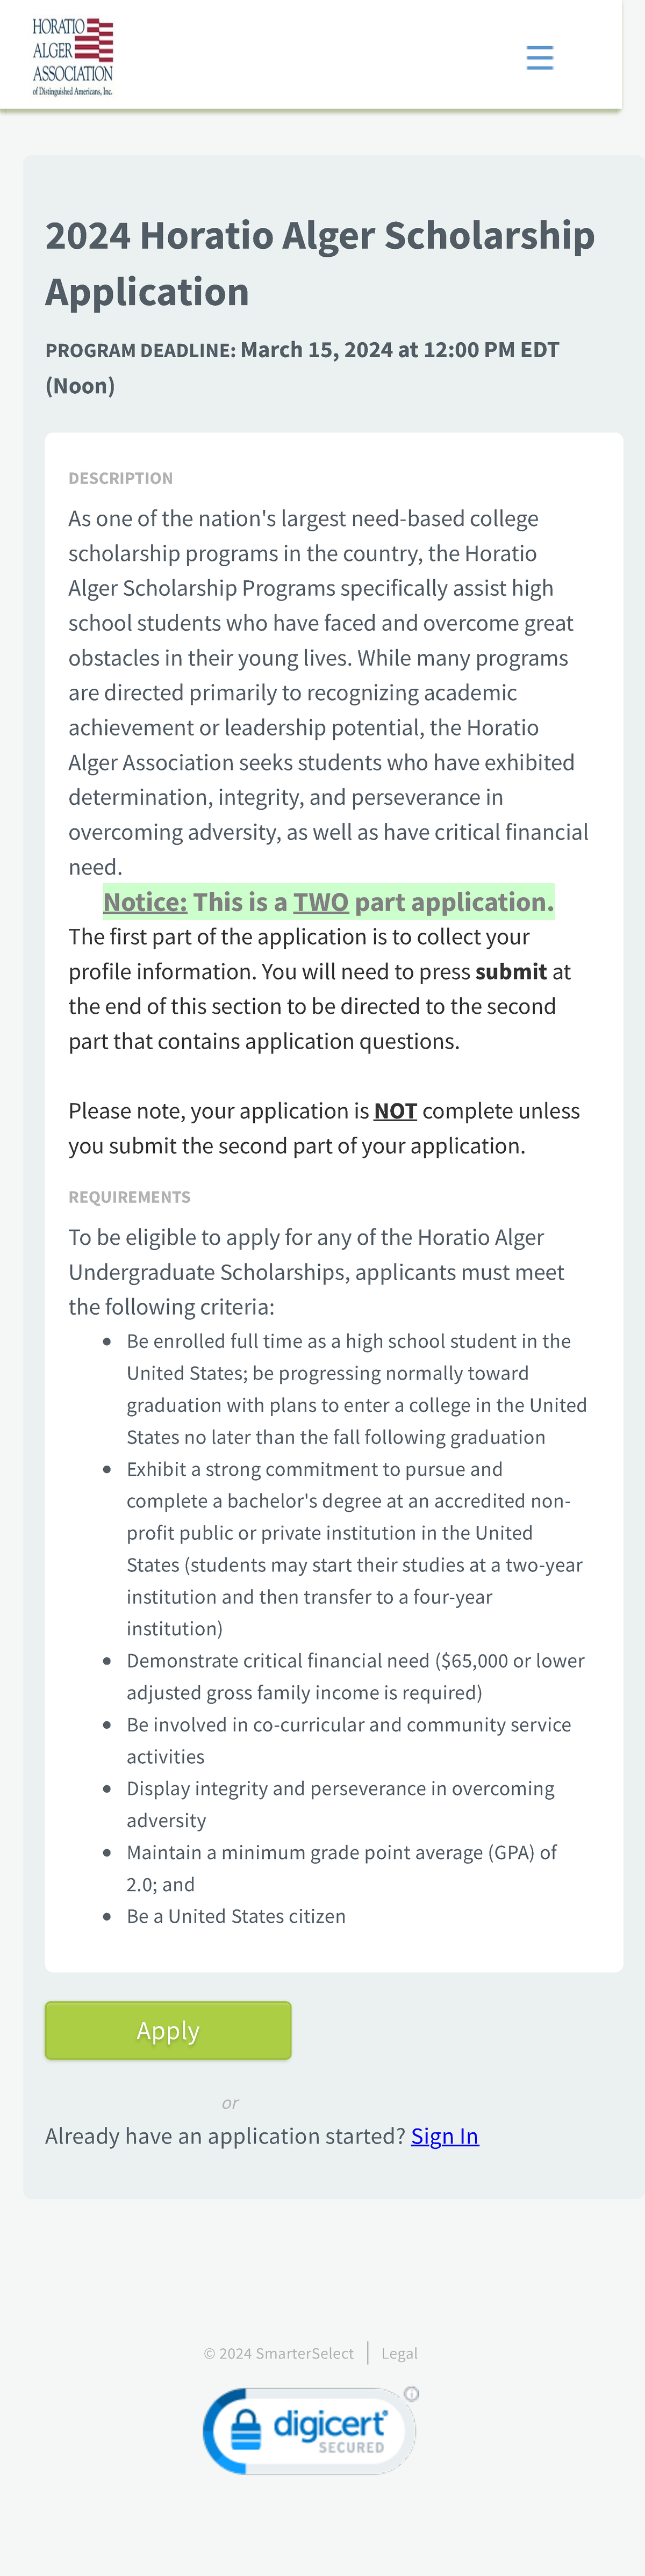This screenshot has height=2576, width=645.
Task: Open the Legal footer link
Action: pyautogui.click(x=399, y=2353)
